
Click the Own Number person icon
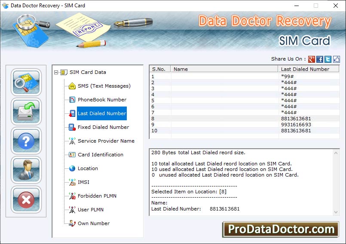(72, 223)
